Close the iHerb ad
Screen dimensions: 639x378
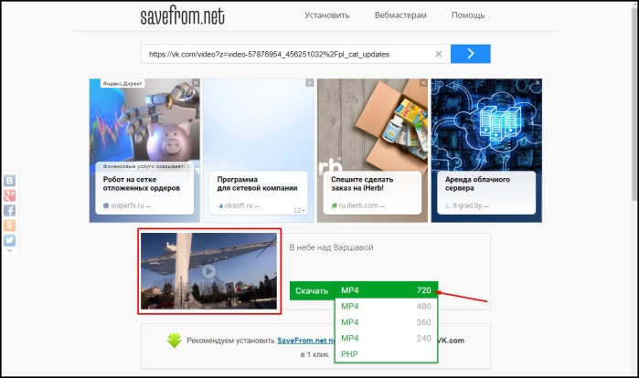tap(424, 83)
